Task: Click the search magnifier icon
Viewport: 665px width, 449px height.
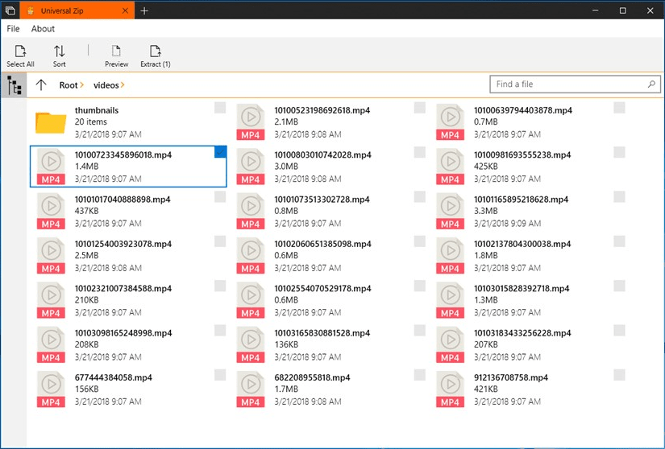Action: (651, 84)
